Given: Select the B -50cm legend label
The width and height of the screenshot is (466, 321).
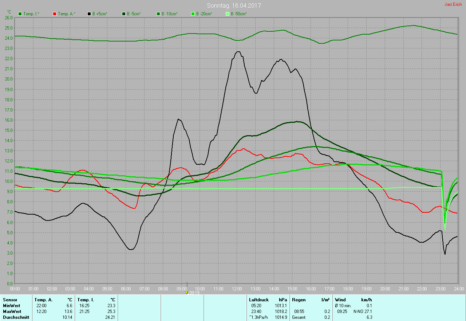Looking at the screenshot, I should [x=238, y=14].
